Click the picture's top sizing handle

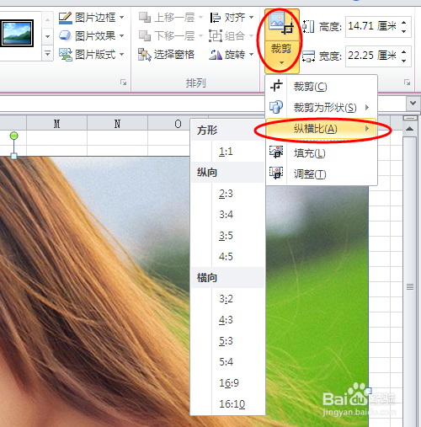click(x=13, y=156)
